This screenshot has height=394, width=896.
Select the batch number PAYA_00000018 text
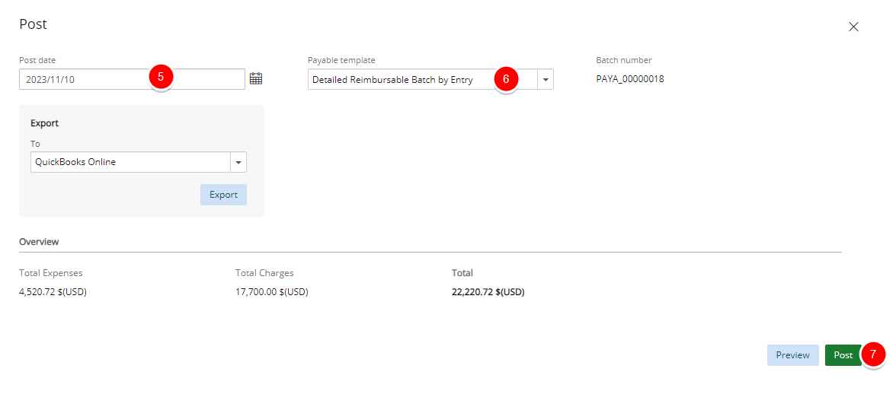629,79
